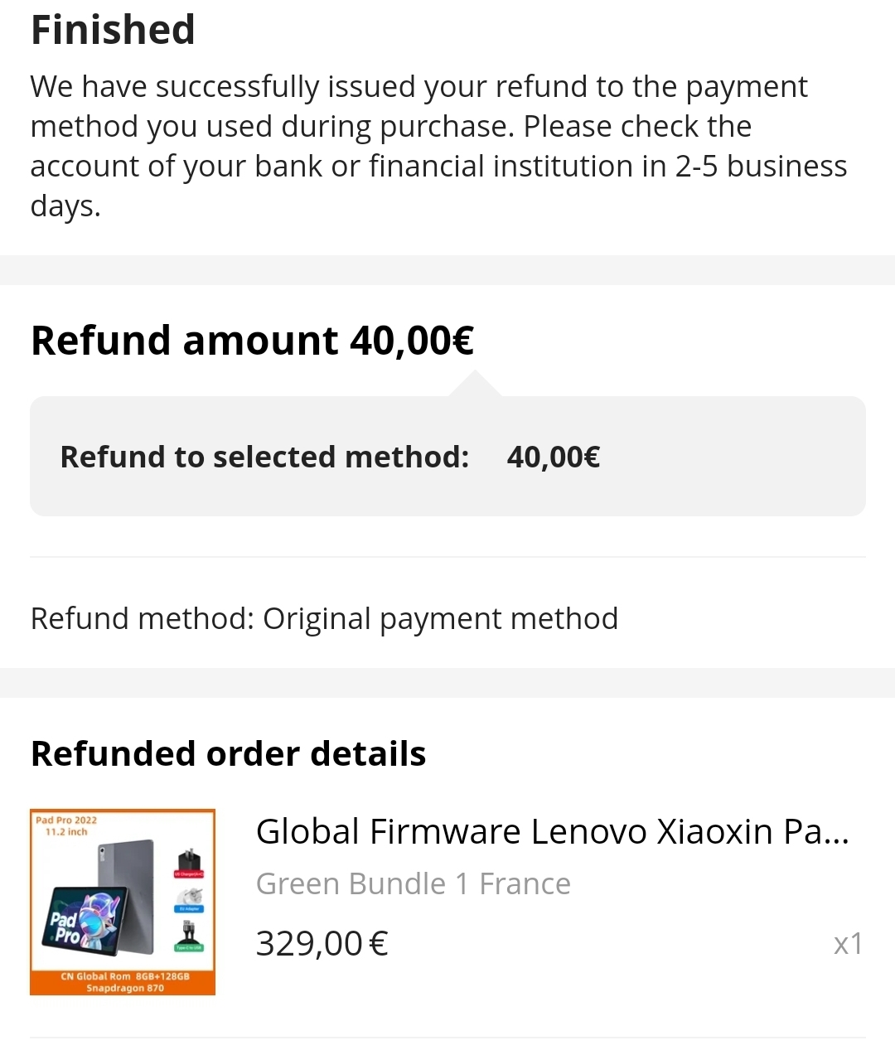Click the EU adapter icon in the product image
The image size is (895, 1055).
click(190, 899)
